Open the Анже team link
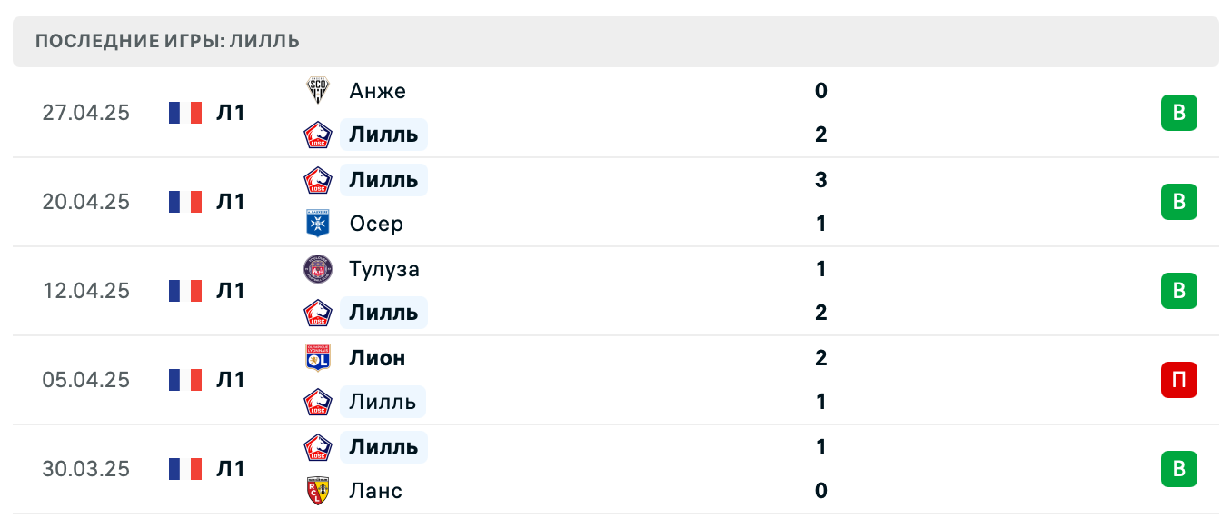The width and height of the screenshot is (1232, 529). [377, 91]
